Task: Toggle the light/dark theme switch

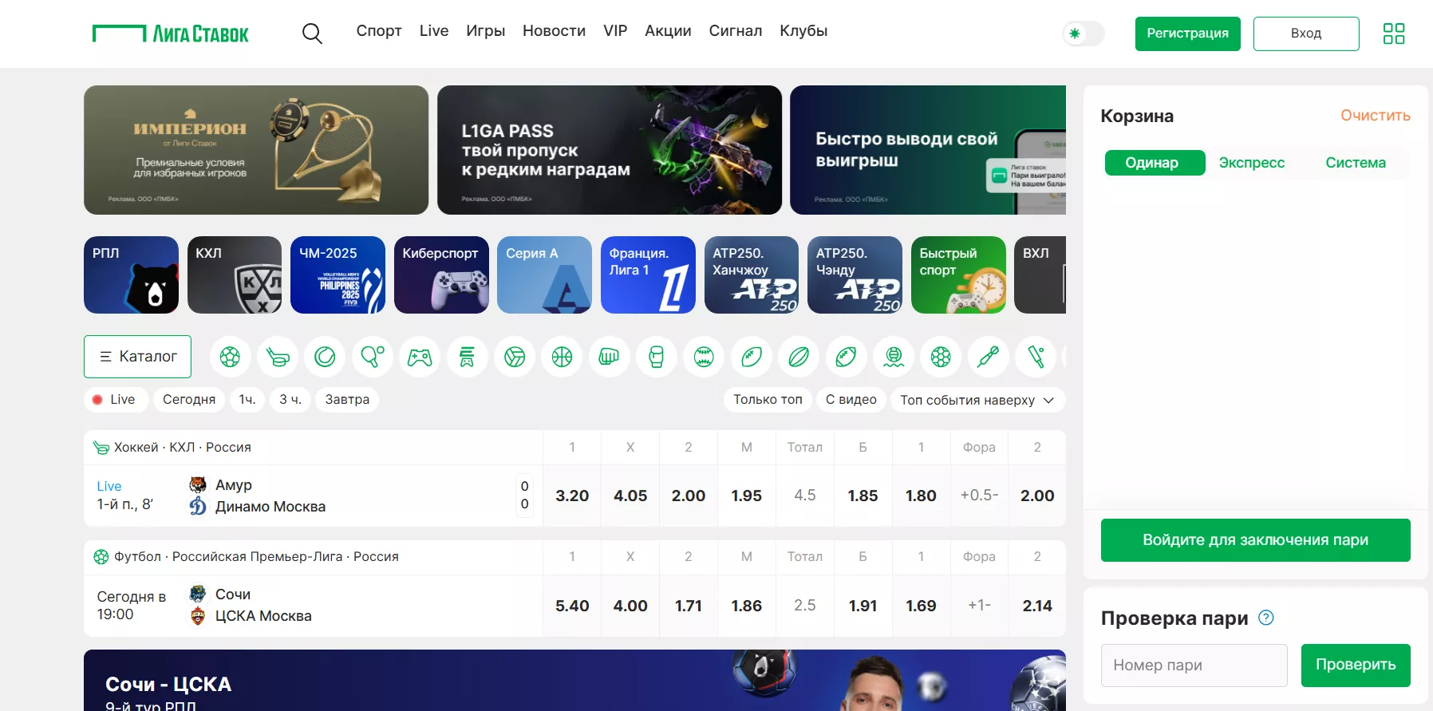Action: pyautogui.click(x=1084, y=34)
